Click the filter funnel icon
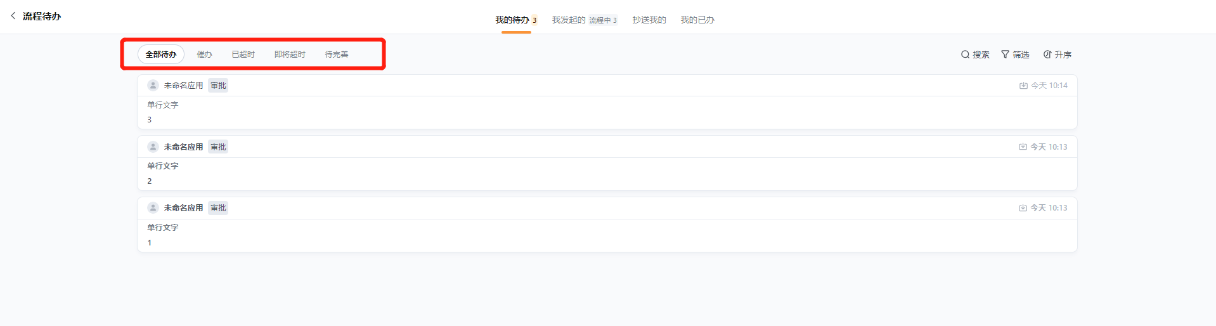The height and width of the screenshot is (326, 1216). (1005, 55)
